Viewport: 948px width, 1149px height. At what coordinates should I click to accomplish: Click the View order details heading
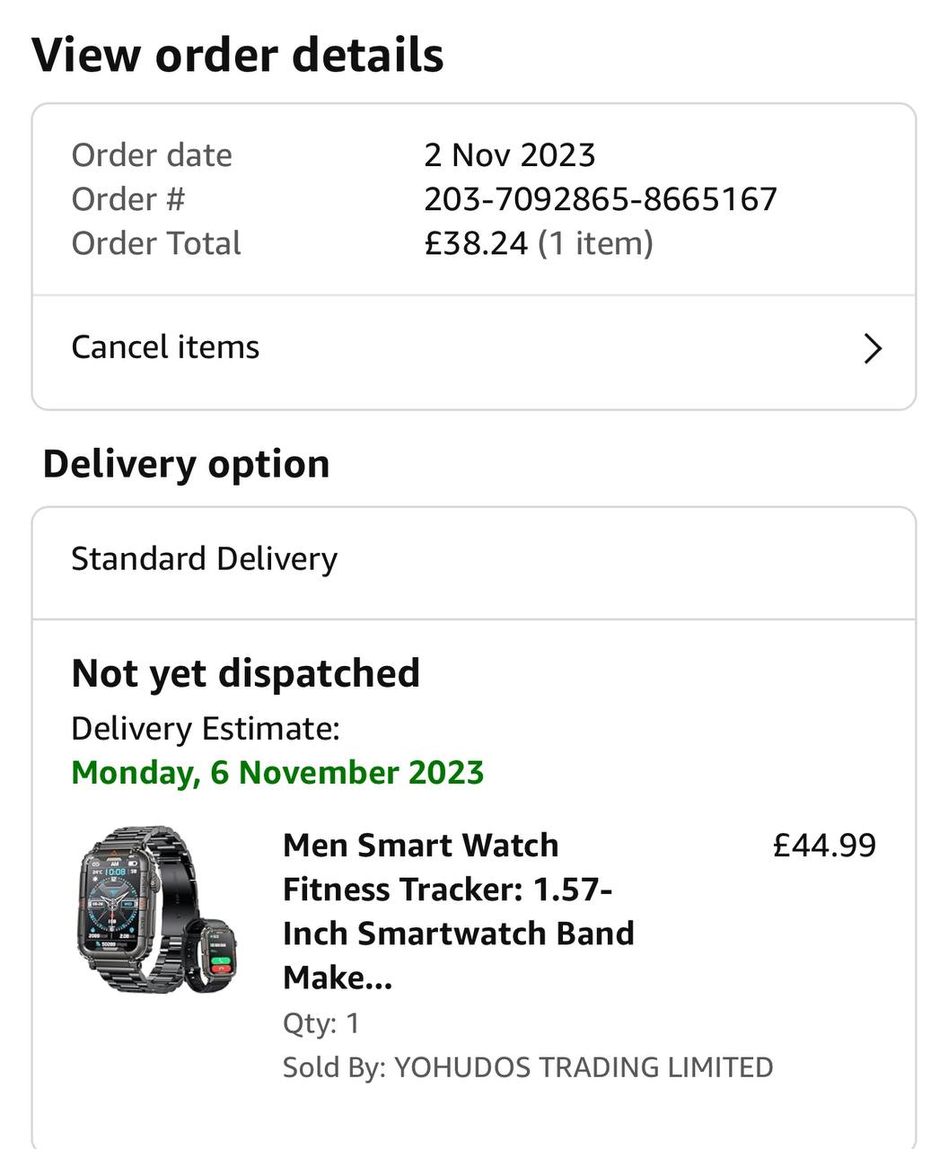tap(238, 56)
